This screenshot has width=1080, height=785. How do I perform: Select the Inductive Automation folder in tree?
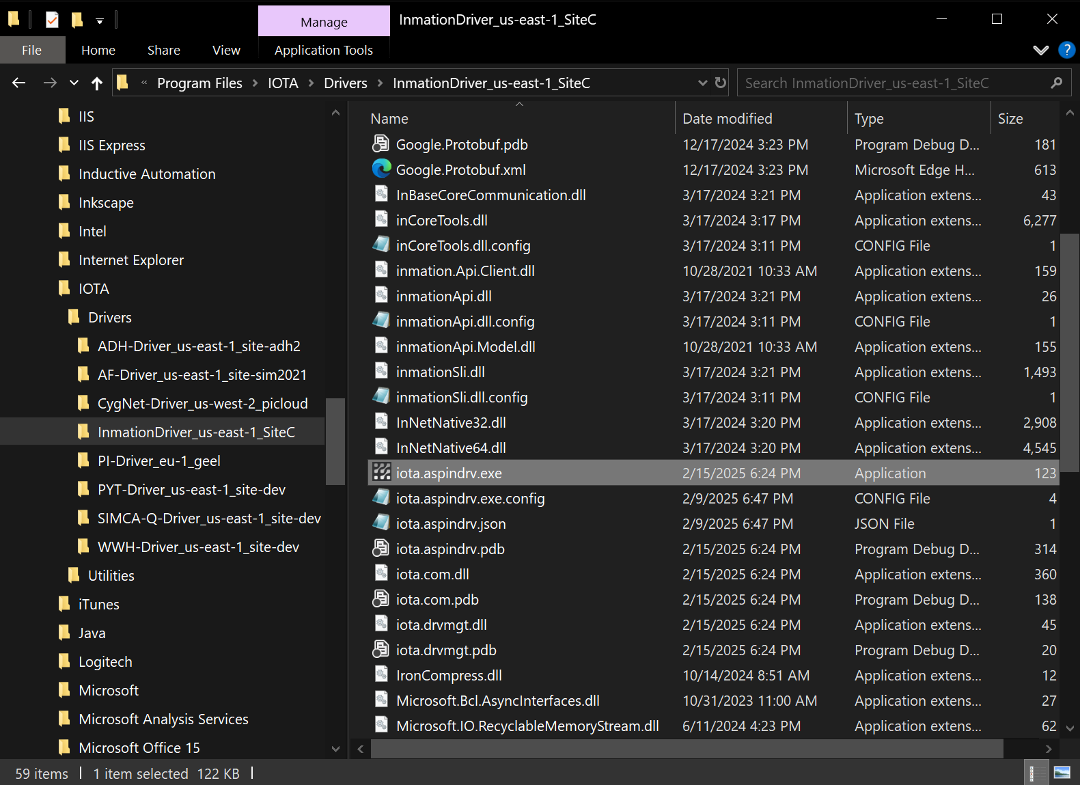pyautogui.click(x=147, y=174)
